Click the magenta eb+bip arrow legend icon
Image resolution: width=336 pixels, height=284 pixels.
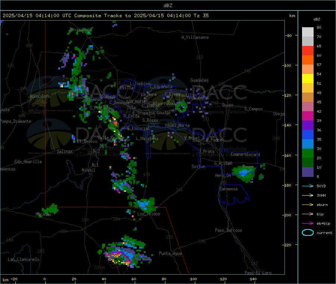(308, 223)
